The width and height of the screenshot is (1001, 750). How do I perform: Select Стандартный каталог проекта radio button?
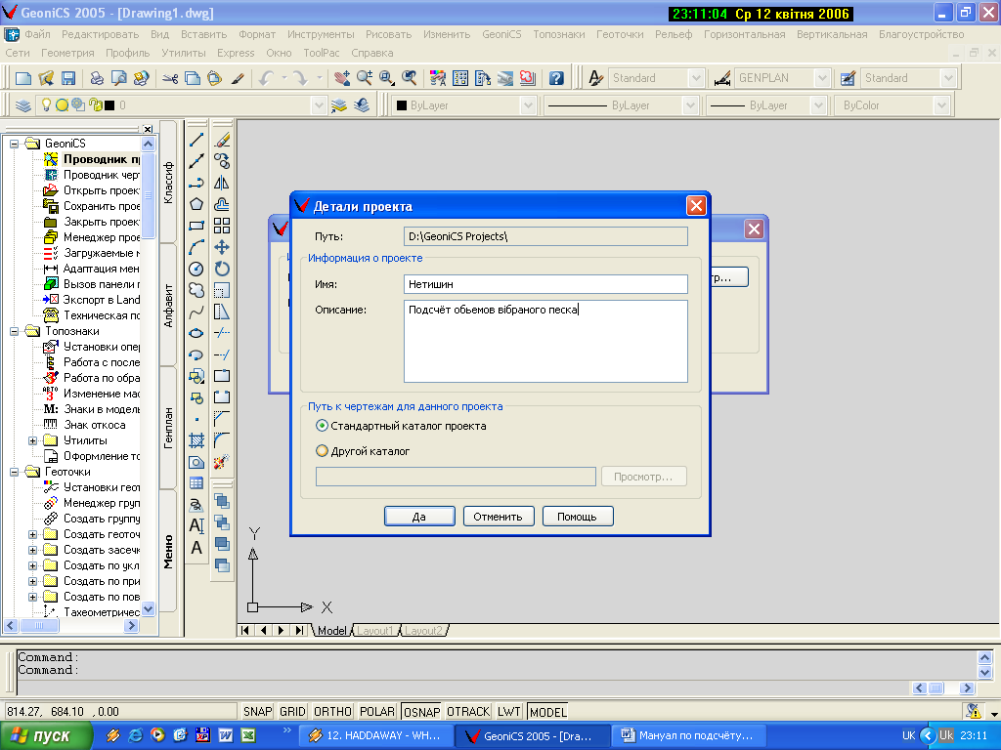(323, 426)
